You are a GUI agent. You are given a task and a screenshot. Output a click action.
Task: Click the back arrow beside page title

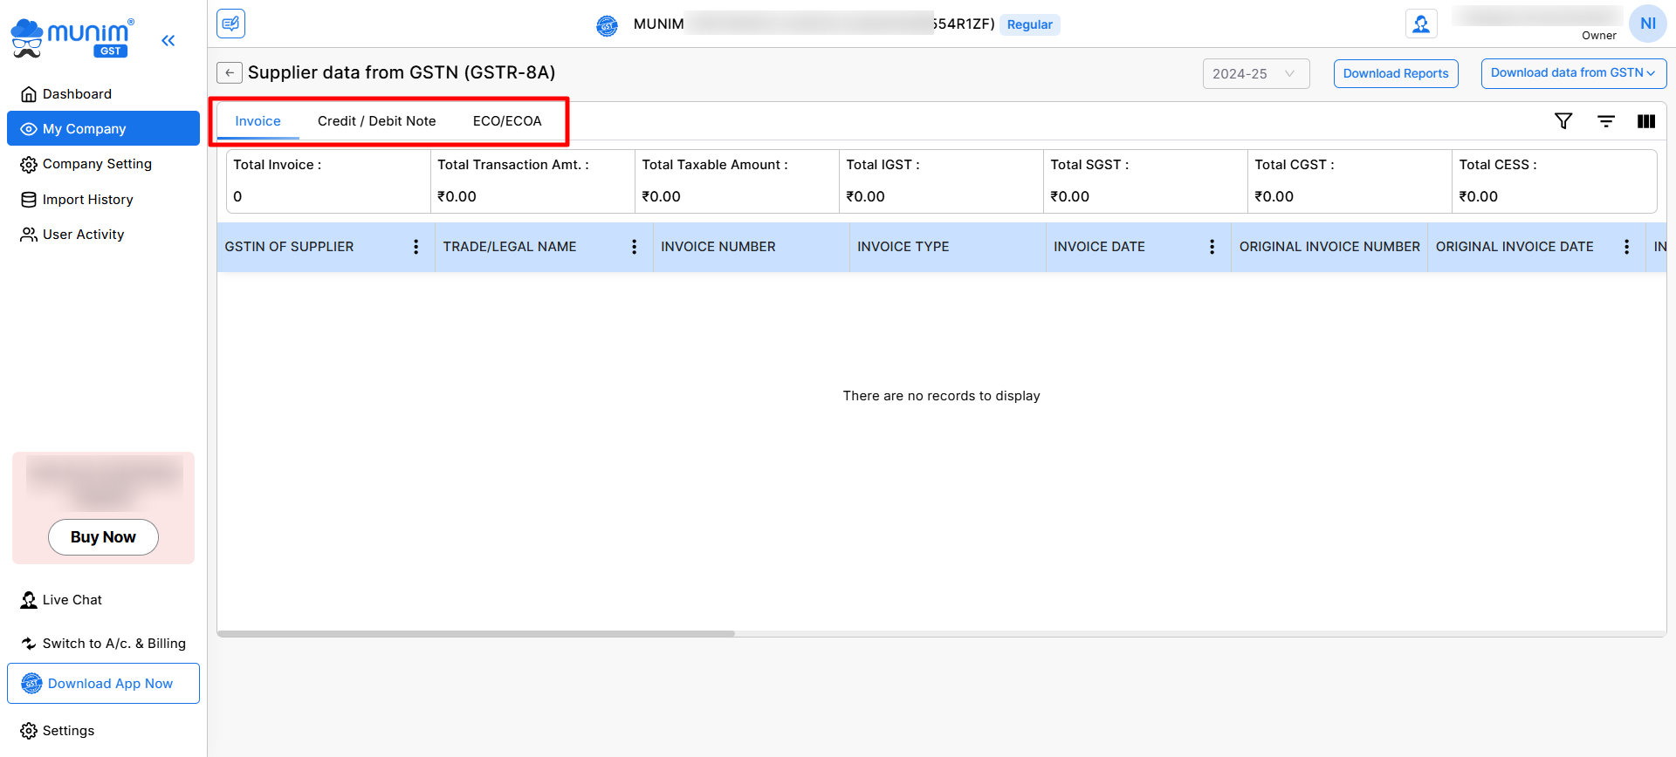pos(230,73)
